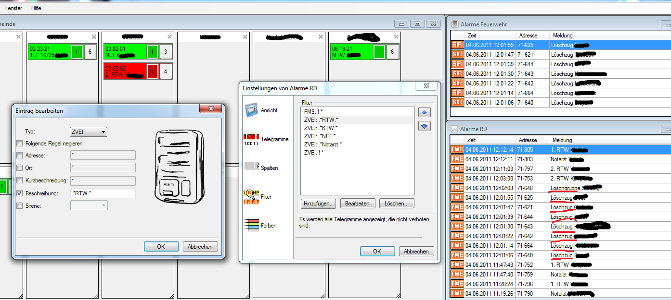Viewport: 671px width, 300px height.
Task: Open the Spalten settings section
Action: [x=252, y=166]
